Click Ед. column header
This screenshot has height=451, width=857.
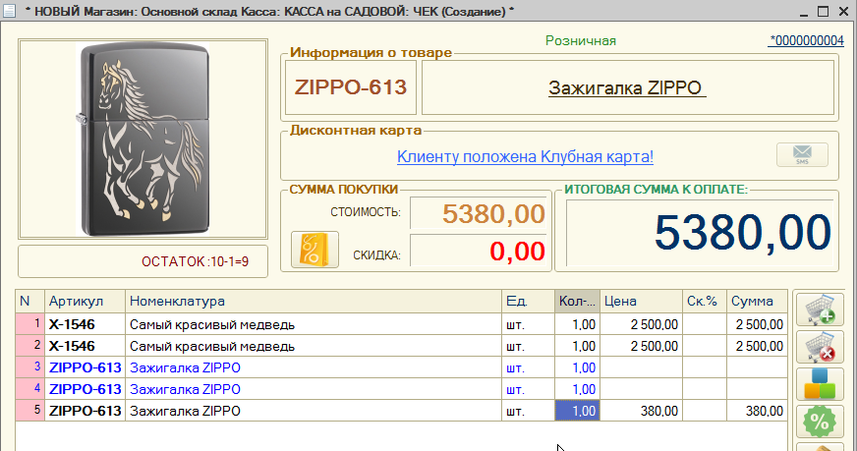[x=528, y=302]
